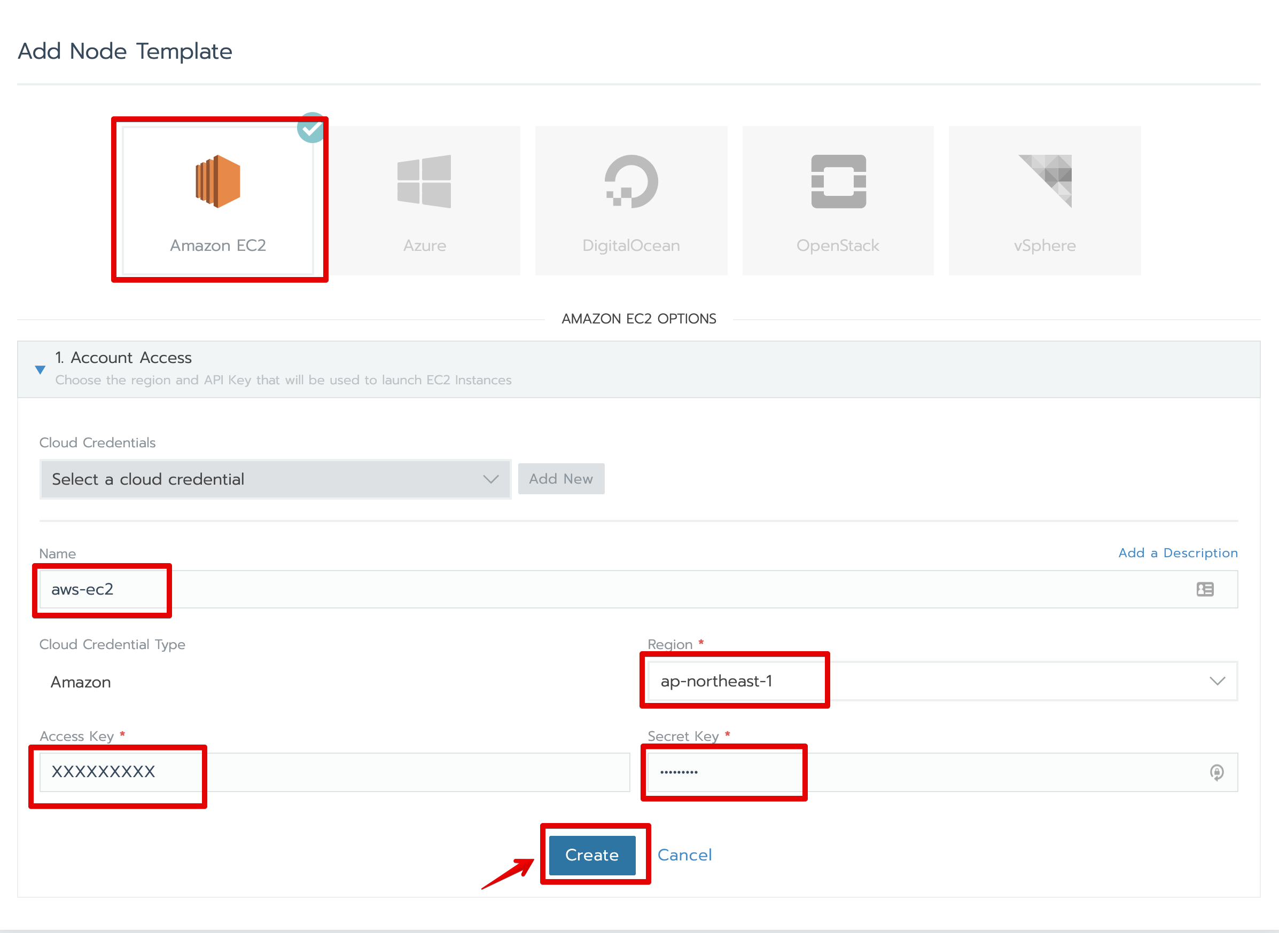1279x933 pixels.
Task: Select the Amazon EC2 provider icon
Action: 217,181
